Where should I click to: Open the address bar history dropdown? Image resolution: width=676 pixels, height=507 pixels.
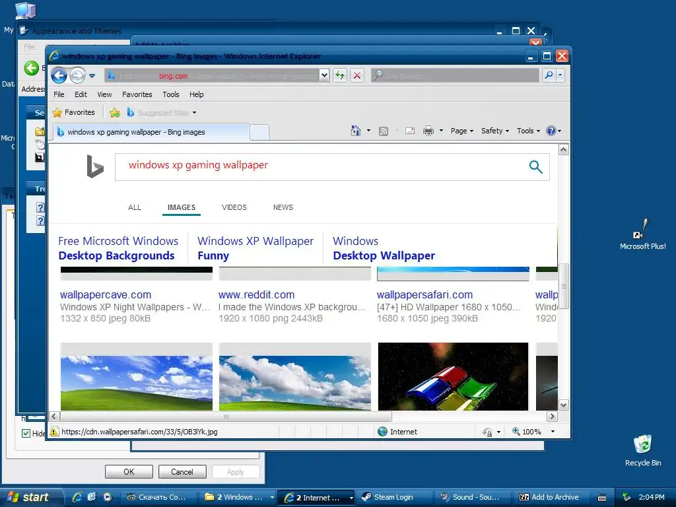324,75
